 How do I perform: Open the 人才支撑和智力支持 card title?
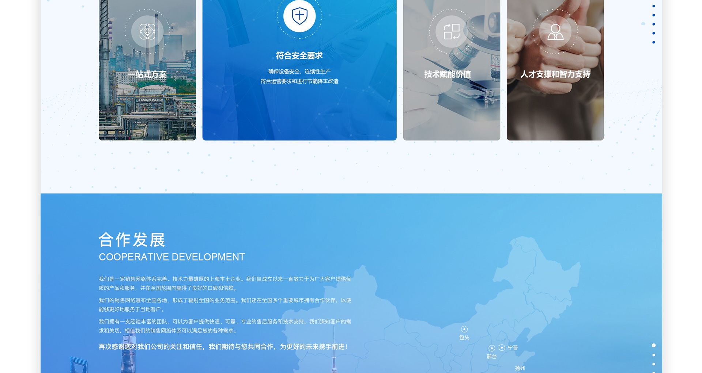[555, 74]
